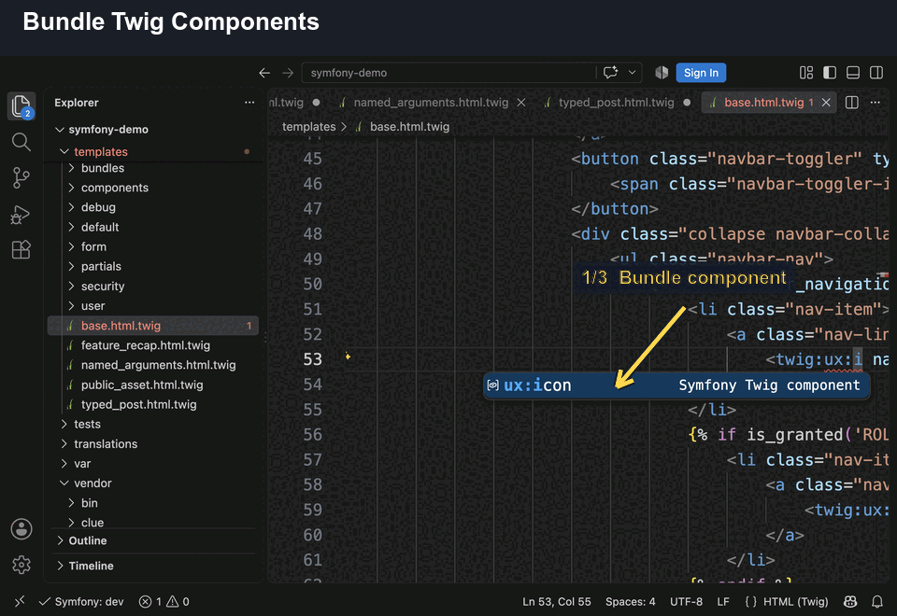Open editor more actions ellipsis
The width and height of the screenshot is (897, 616).
pyautogui.click(x=876, y=103)
